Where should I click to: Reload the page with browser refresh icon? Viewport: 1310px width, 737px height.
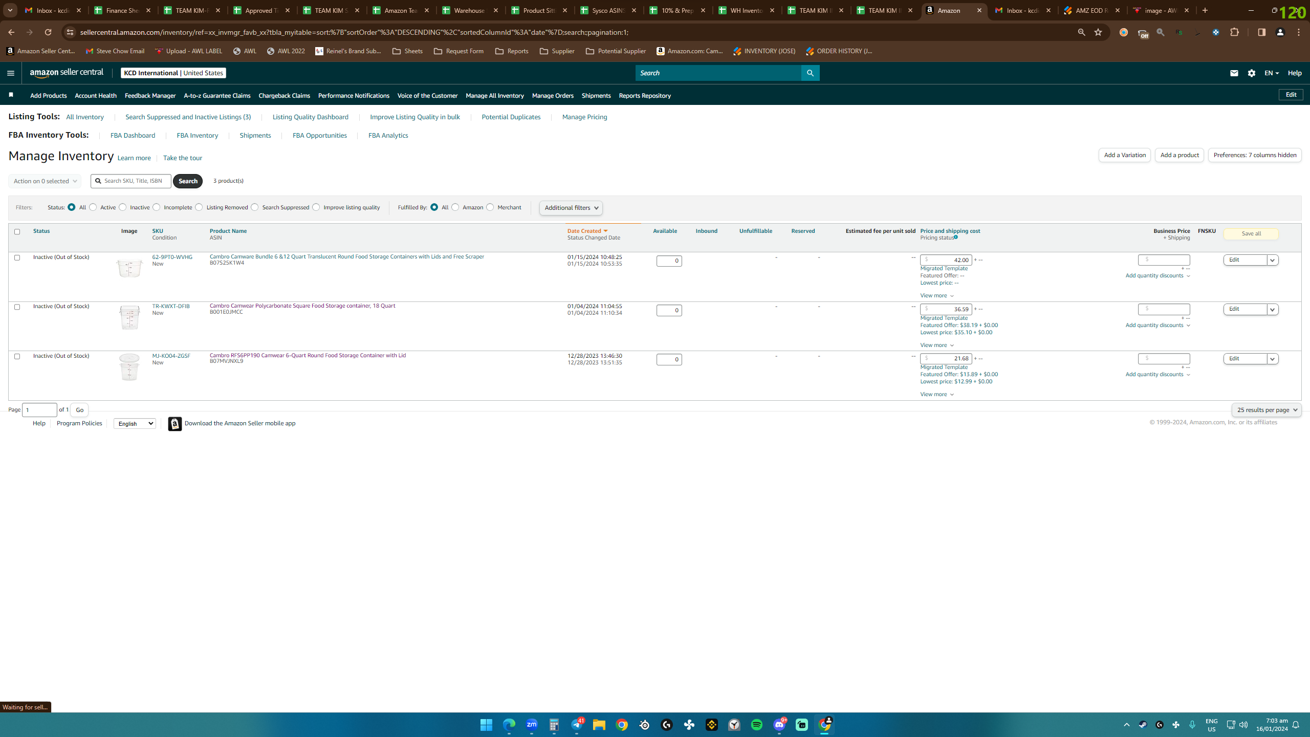tap(48, 32)
